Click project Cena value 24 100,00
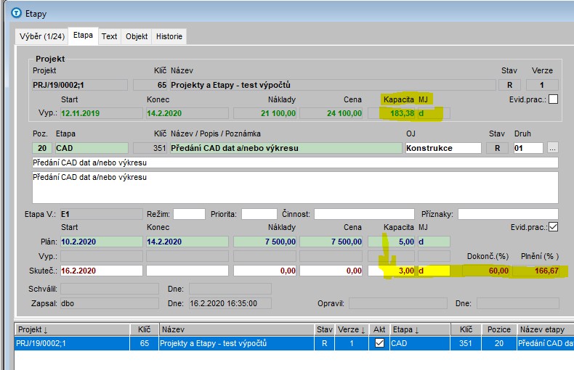574x370 pixels. point(331,113)
